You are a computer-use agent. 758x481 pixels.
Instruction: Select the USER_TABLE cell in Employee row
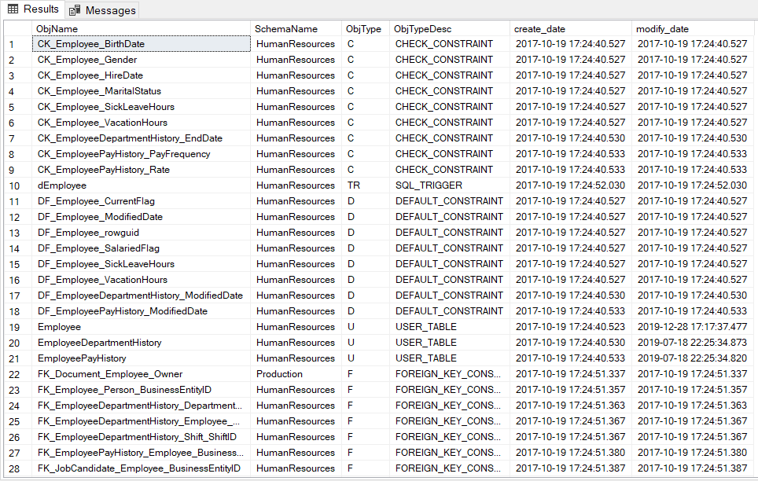[450, 327]
